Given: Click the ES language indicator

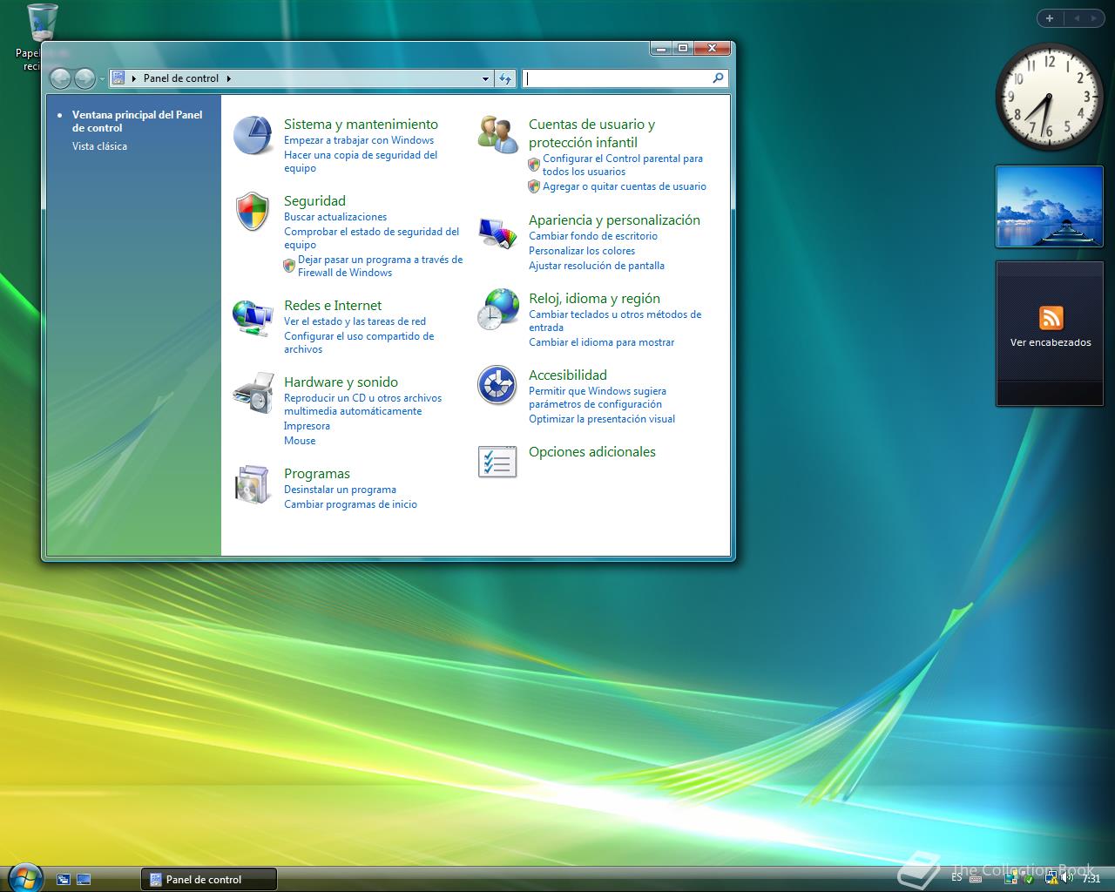Looking at the screenshot, I should tap(957, 877).
